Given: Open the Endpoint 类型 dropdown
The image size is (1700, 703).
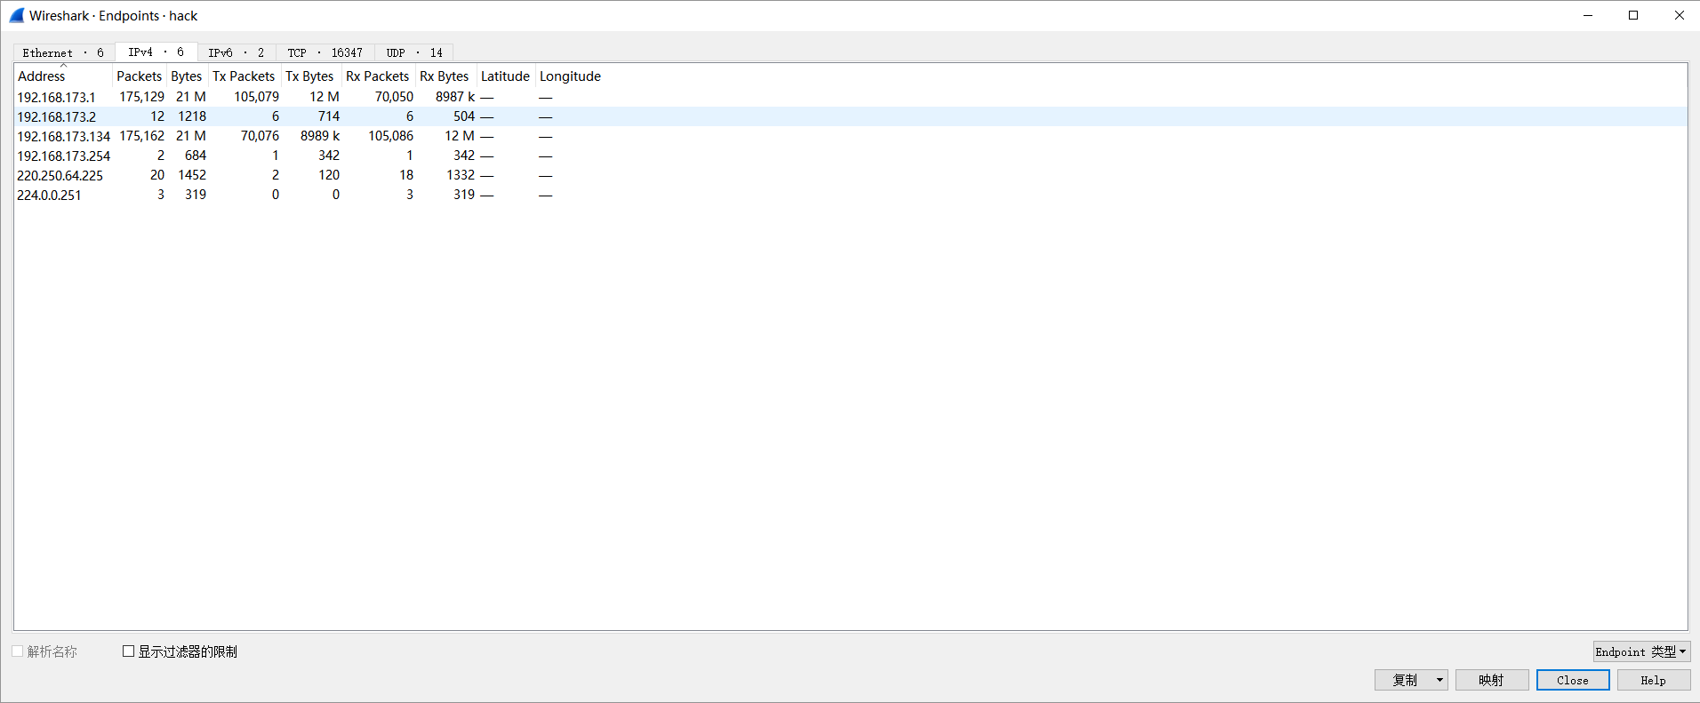Looking at the screenshot, I should coord(1640,651).
